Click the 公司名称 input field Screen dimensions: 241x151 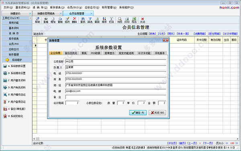(x=116, y=61)
